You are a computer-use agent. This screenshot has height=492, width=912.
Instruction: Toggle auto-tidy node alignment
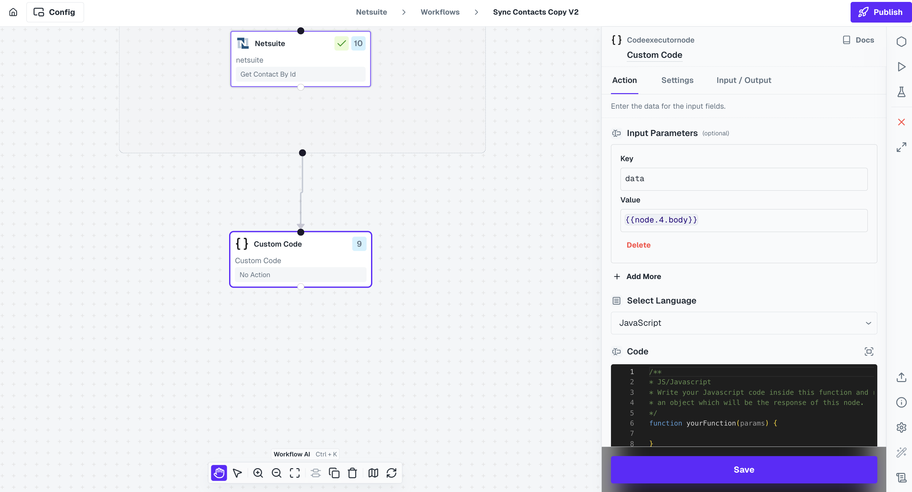click(x=315, y=473)
